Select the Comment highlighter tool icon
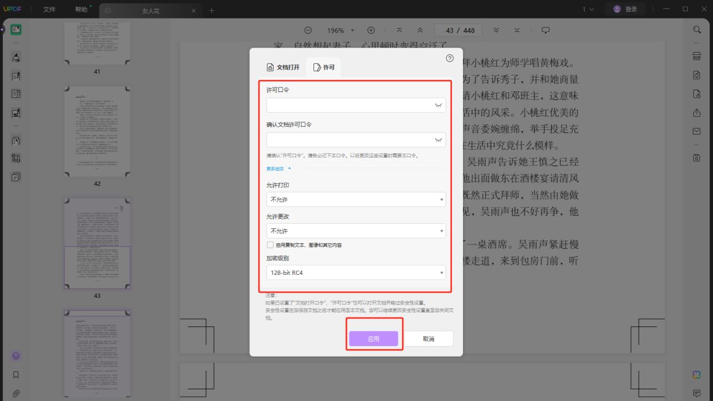 point(16,57)
